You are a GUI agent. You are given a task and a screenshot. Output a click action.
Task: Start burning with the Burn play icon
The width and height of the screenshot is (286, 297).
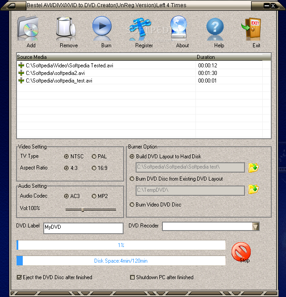tap(102, 28)
